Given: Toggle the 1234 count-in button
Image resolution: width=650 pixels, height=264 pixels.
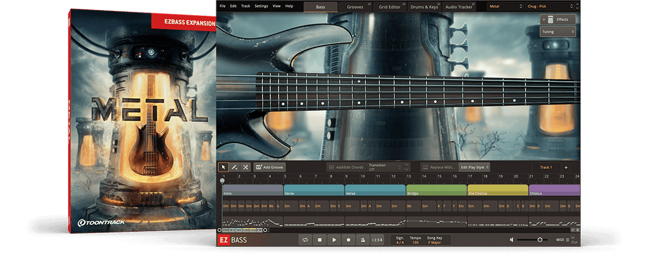Looking at the screenshot, I should pyautogui.click(x=377, y=239).
